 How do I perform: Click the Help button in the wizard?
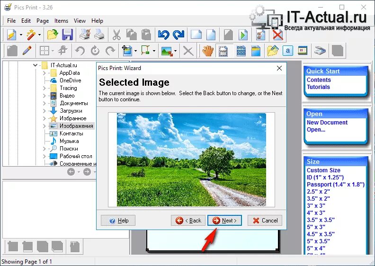[x=118, y=221]
